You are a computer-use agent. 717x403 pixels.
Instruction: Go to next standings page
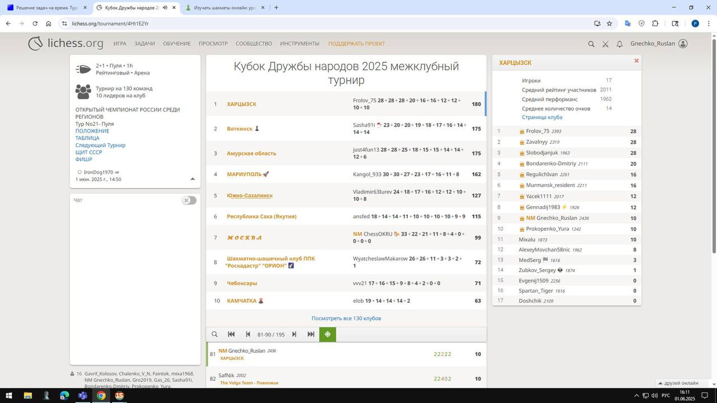[294, 334]
